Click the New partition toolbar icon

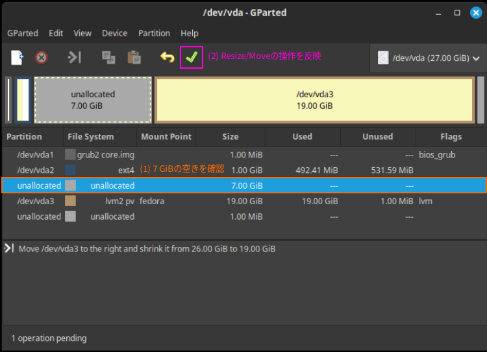17,58
